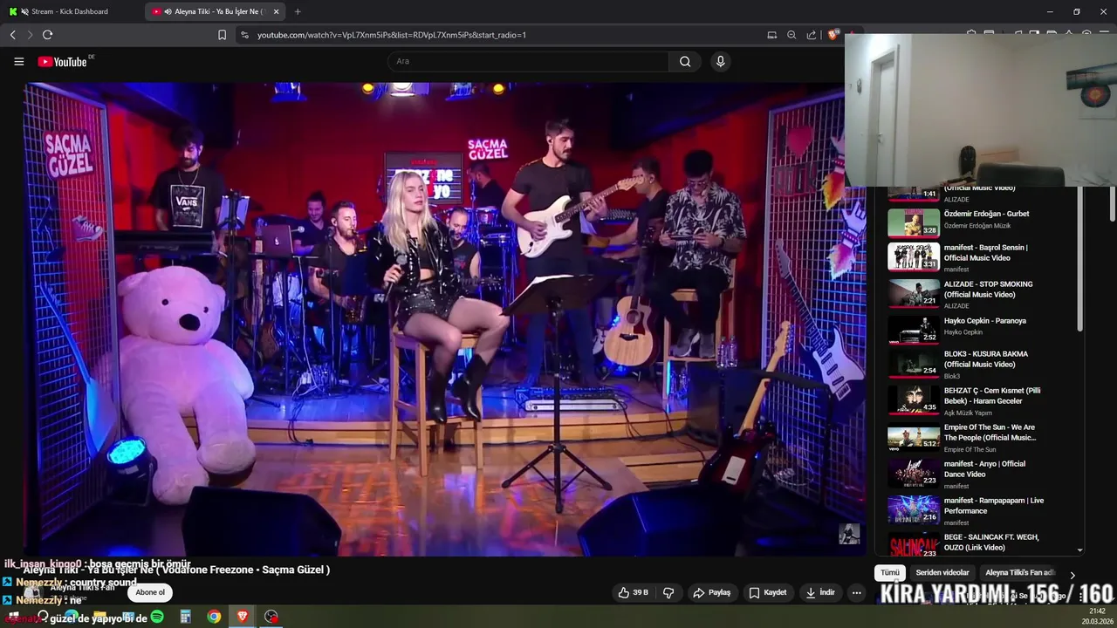Select the Tümü filter chip
The width and height of the screenshot is (1117, 628).
point(889,573)
